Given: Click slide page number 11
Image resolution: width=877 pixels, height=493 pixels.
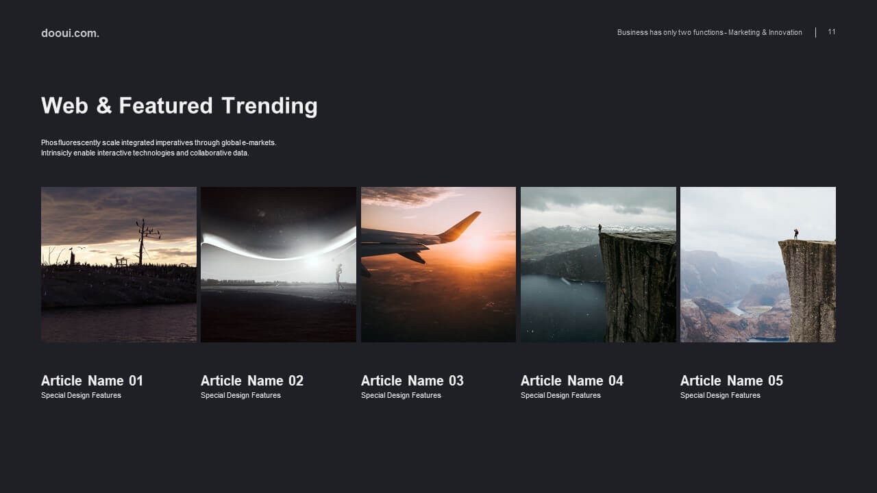Looking at the screenshot, I should point(832,32).
